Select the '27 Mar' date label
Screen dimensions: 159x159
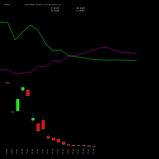tap(17, 151)
